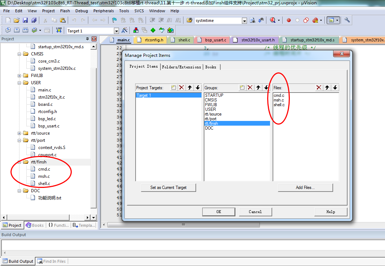
Task: Pin the Project panel
Action: (87, 39)
